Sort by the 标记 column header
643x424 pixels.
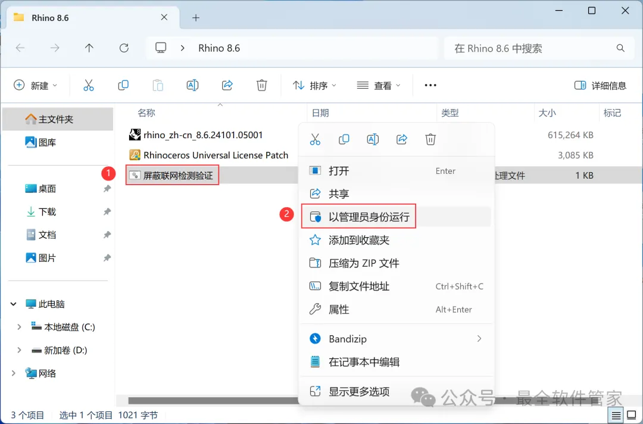point(612,113)
